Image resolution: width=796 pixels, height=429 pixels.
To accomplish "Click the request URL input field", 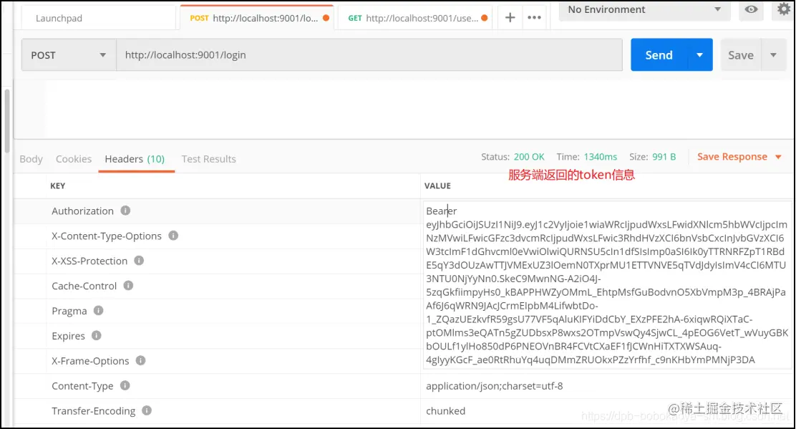I will (369, 55).
